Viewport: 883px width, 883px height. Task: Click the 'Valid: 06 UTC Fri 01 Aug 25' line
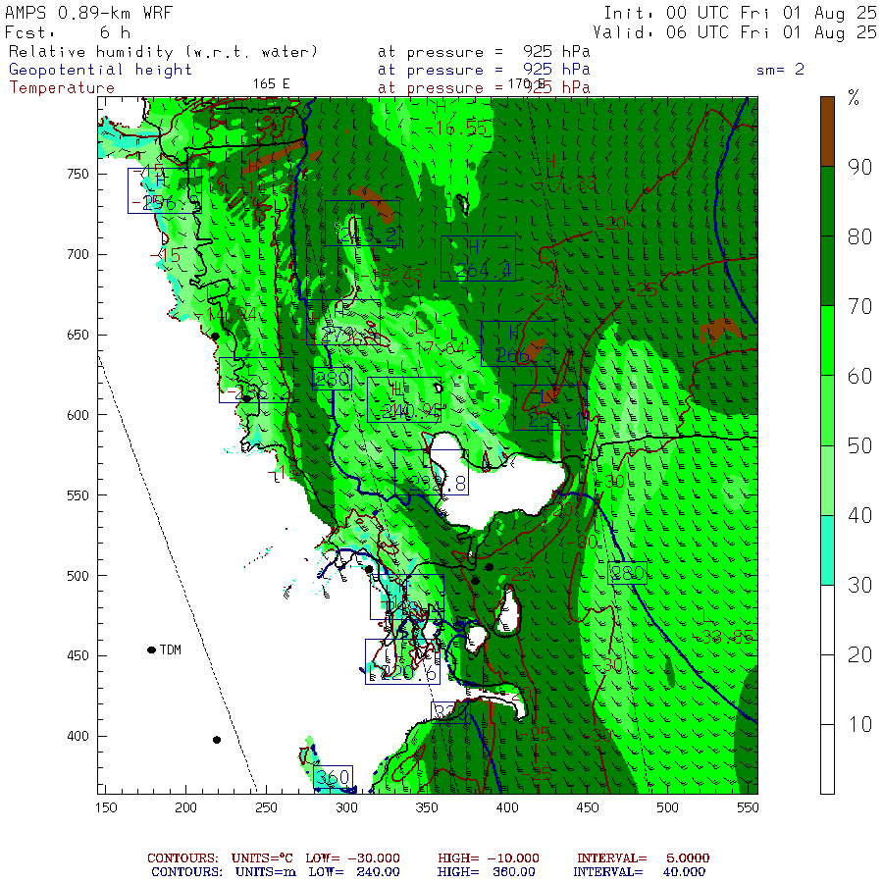(x=735, y=32)
